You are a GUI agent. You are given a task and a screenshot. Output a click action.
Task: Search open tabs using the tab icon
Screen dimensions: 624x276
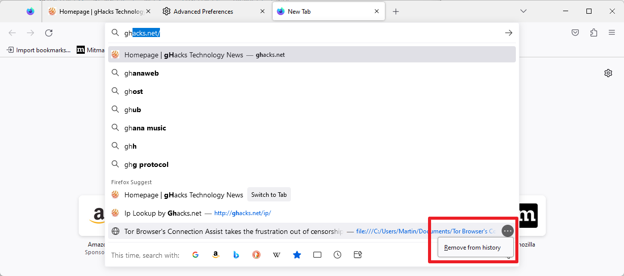(317, 255)
